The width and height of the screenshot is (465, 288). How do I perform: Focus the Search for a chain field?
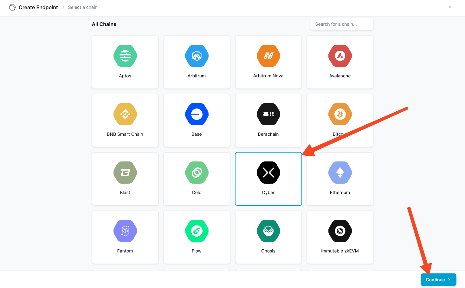pyautogui.click(x=342, y=24)
